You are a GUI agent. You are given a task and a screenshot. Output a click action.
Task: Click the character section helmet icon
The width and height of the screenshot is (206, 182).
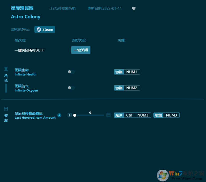6,69
